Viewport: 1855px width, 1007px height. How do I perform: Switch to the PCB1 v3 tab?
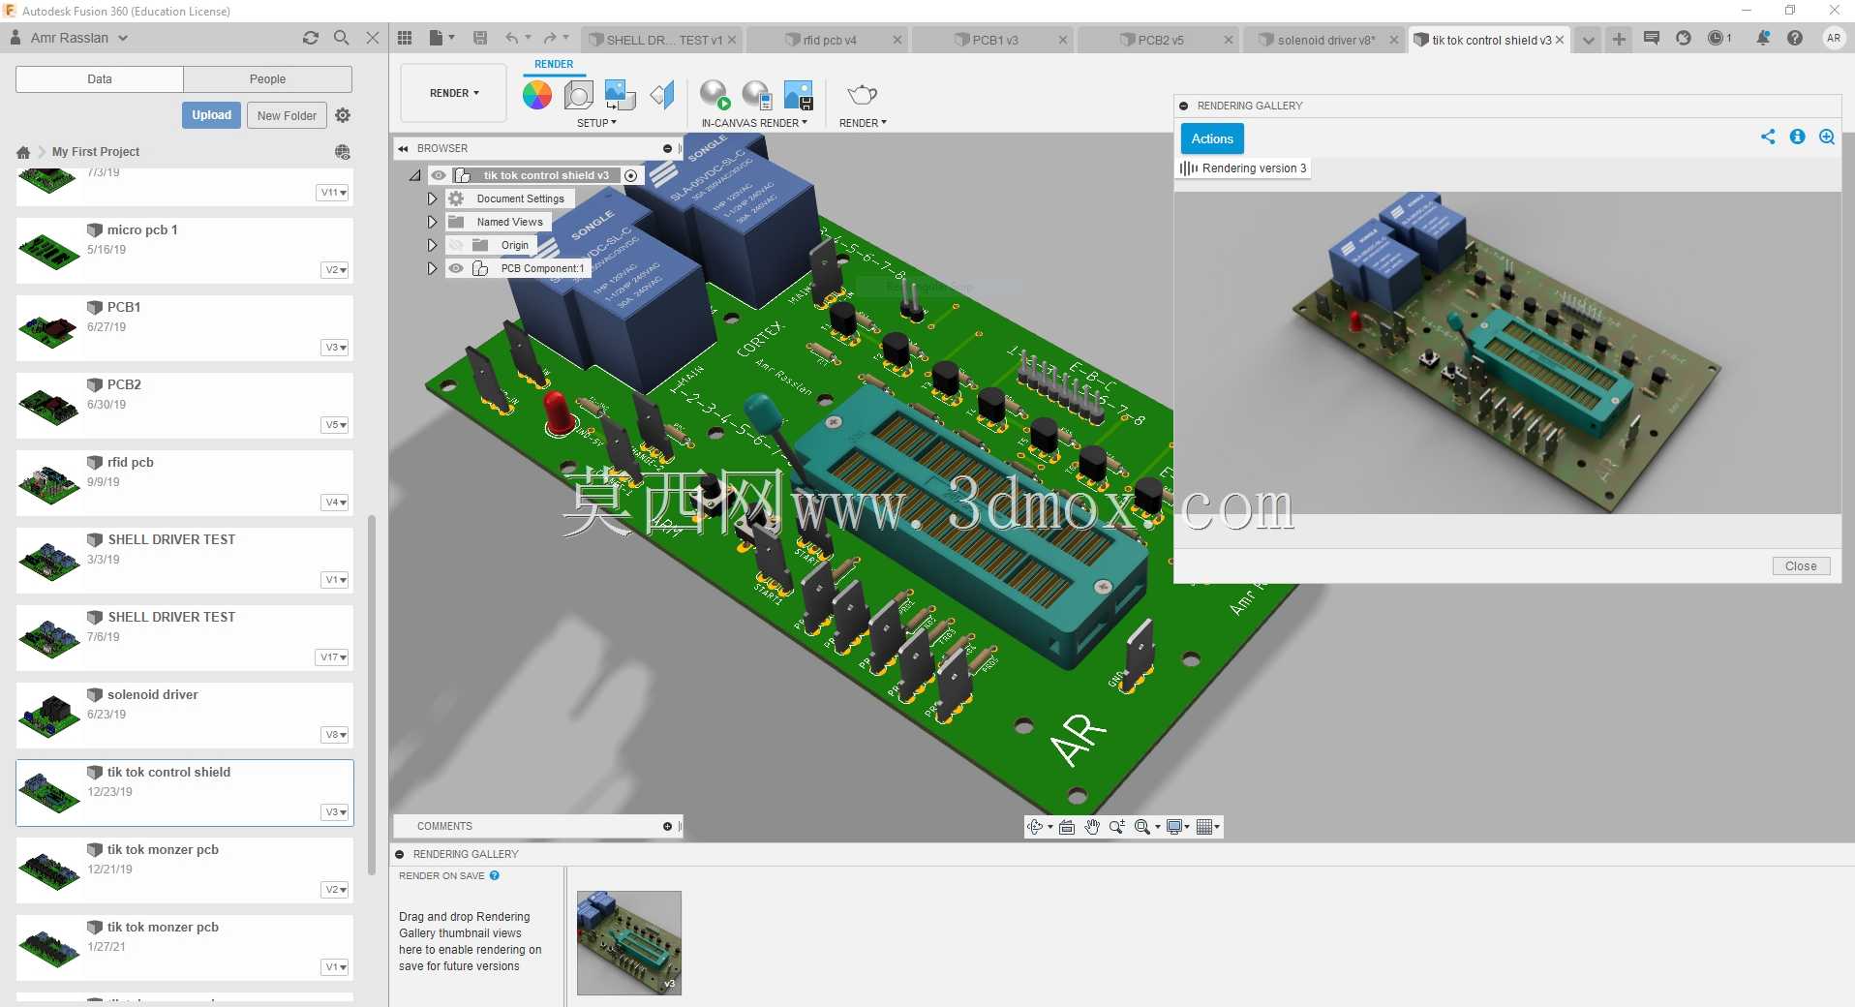(x=994, y=40)
